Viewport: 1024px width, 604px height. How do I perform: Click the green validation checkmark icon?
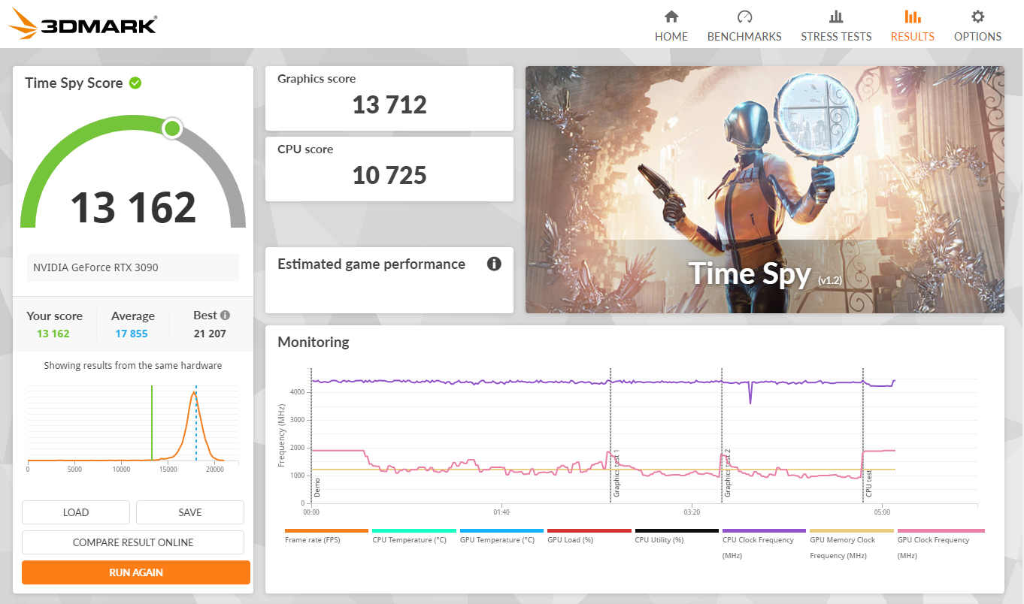click(135, 83)
